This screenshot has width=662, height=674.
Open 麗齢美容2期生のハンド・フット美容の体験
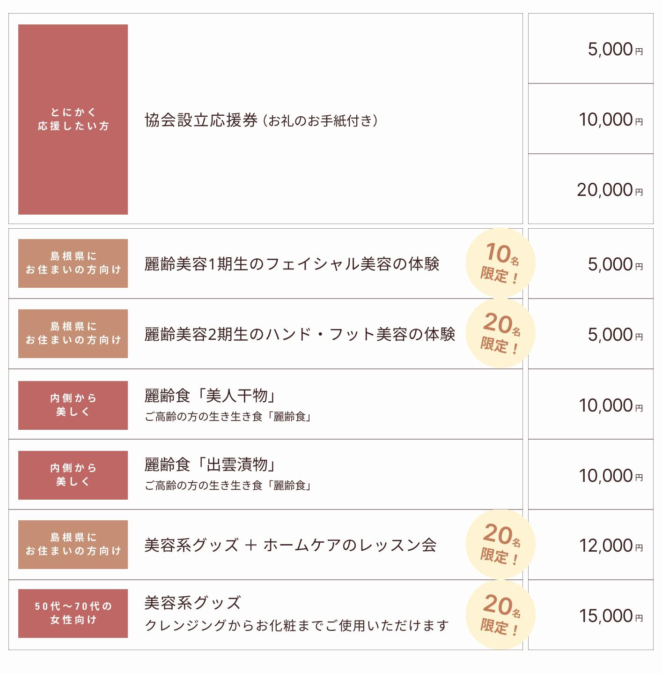300,334
